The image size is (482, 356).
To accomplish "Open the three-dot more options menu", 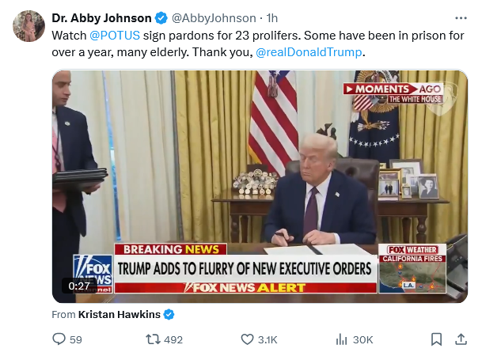I will pyautogui.click(x=461, y=18).
